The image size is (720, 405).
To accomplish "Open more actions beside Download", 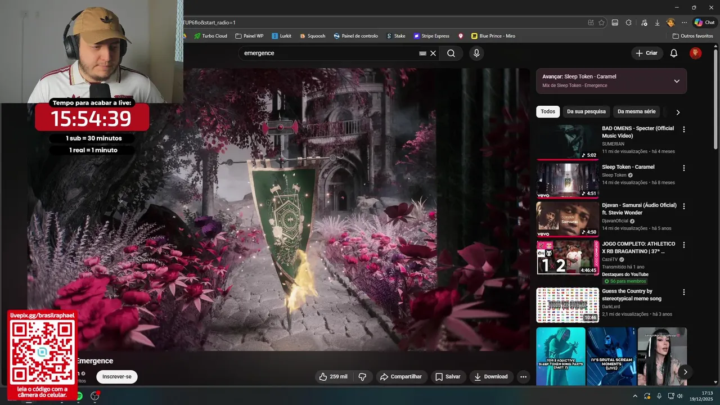I will [524, 377].
